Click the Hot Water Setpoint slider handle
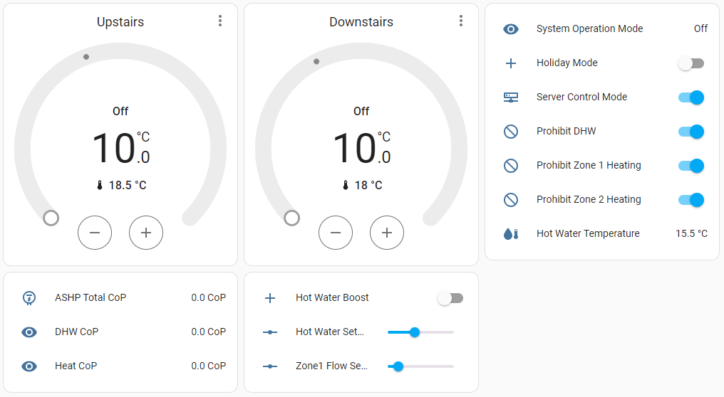 (x=415, y=332)
